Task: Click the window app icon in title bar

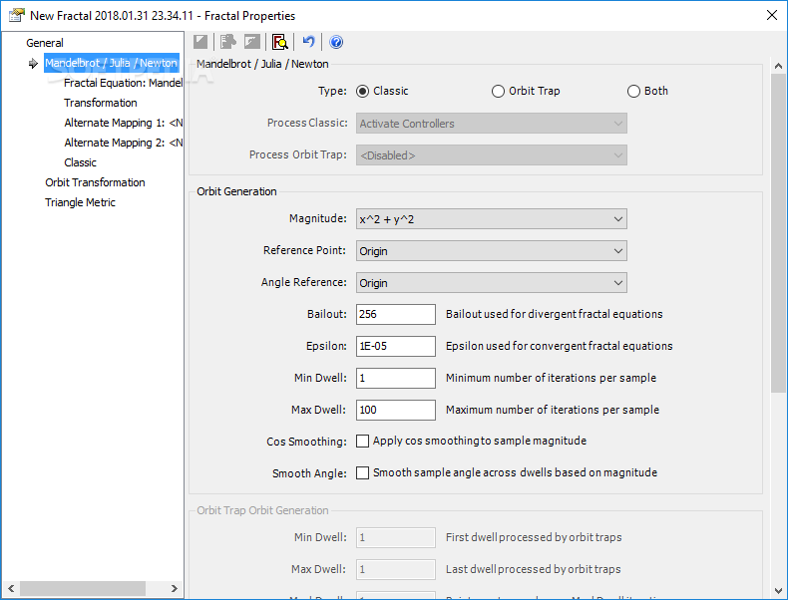Action: pos(16,15)
